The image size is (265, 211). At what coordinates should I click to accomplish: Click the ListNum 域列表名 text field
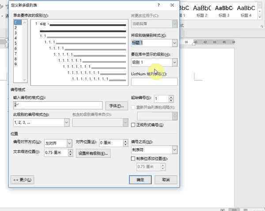154,82
